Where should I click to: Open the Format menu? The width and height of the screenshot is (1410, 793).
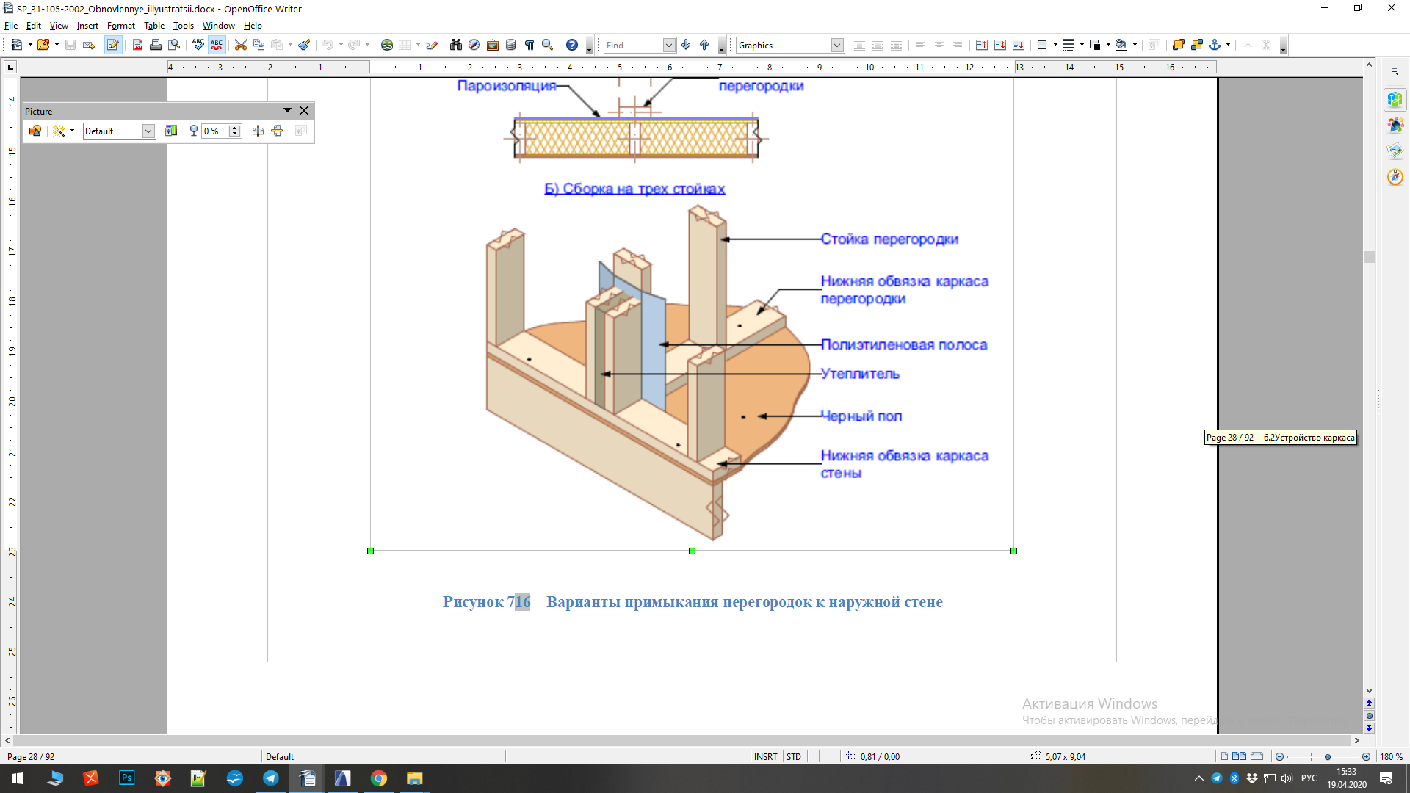121,26
